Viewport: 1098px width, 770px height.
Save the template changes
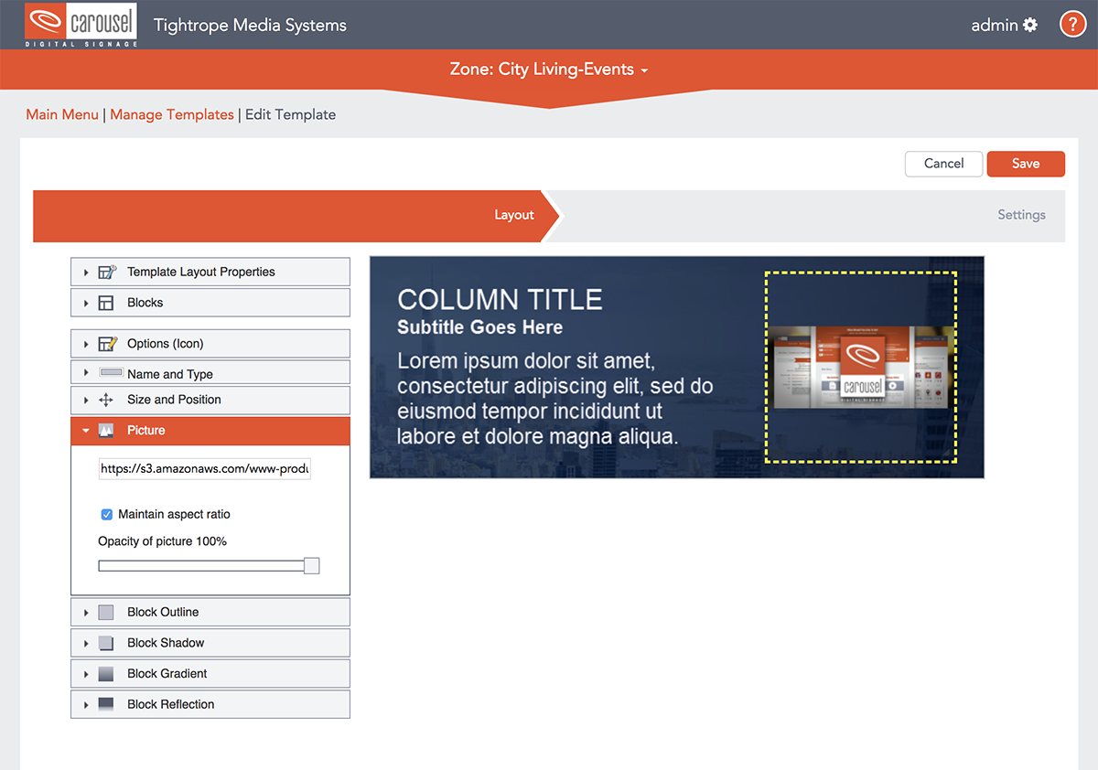click(1026, 164)
